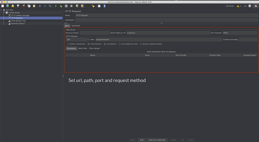The width and height of the screenshot is (259, 142).
Task: Start the test with green play icon
Action: [56, 6]
